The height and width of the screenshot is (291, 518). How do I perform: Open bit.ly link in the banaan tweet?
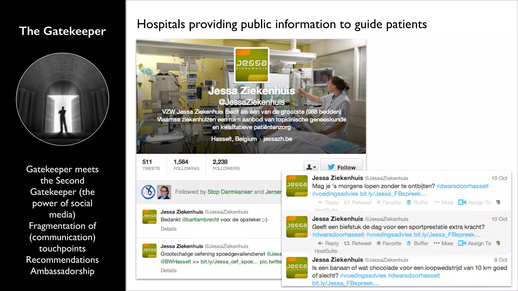345,283
